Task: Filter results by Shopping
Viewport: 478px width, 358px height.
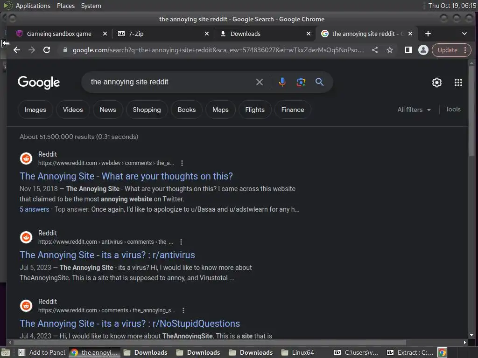Action: tap(147, 110)
